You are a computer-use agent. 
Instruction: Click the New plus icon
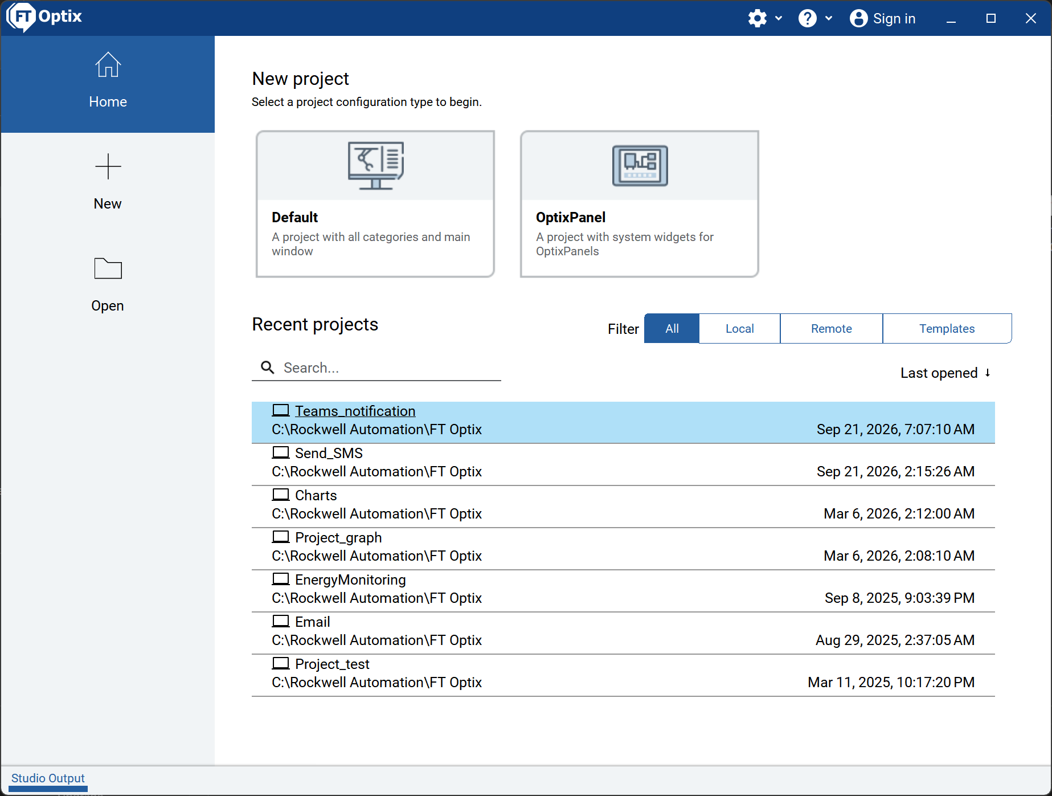[x=108, y=166]
